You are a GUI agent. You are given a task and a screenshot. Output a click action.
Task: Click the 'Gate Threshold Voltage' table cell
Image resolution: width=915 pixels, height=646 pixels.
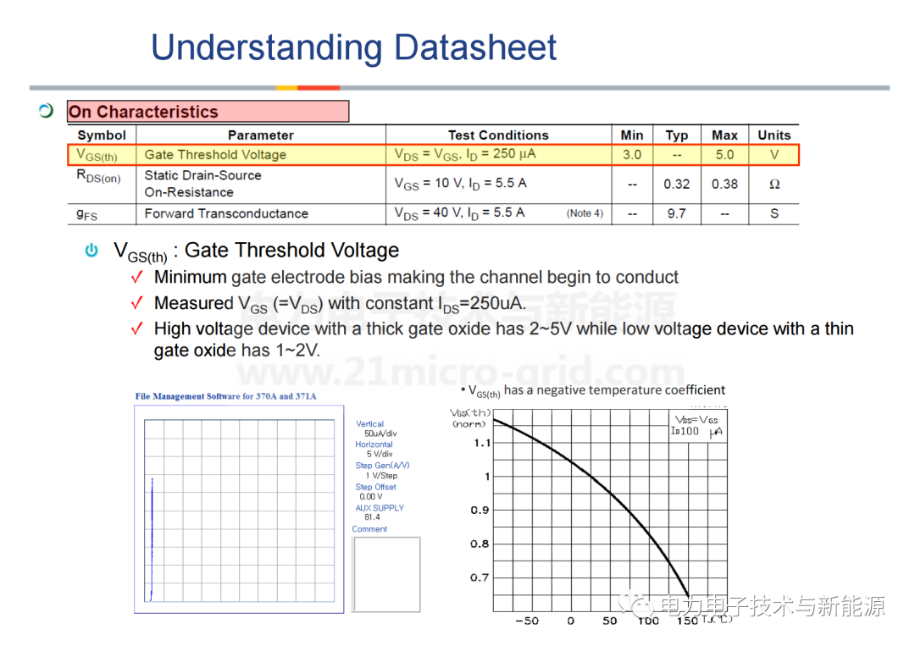click(215, 154)
